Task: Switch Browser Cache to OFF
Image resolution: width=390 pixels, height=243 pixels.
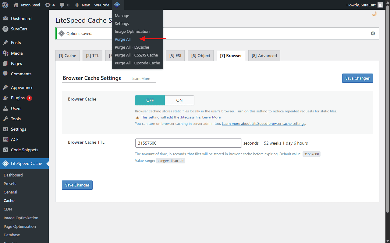Action: pos(150,100)
